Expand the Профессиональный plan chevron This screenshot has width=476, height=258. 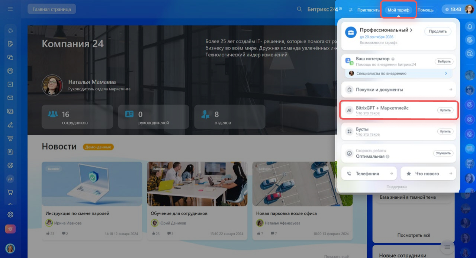411,30
